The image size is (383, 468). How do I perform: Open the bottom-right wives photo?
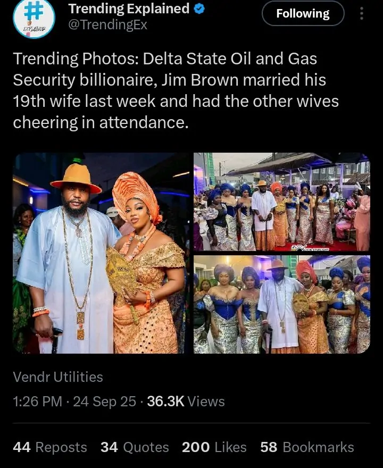281,304
